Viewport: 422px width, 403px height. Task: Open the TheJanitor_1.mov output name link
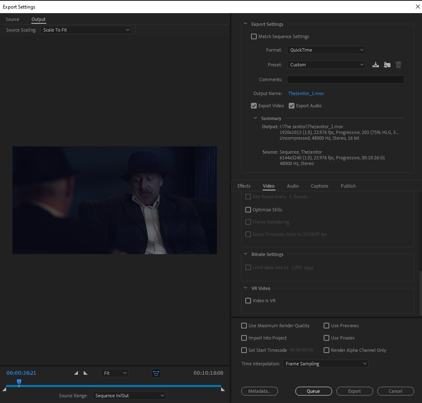click(306, 93)
